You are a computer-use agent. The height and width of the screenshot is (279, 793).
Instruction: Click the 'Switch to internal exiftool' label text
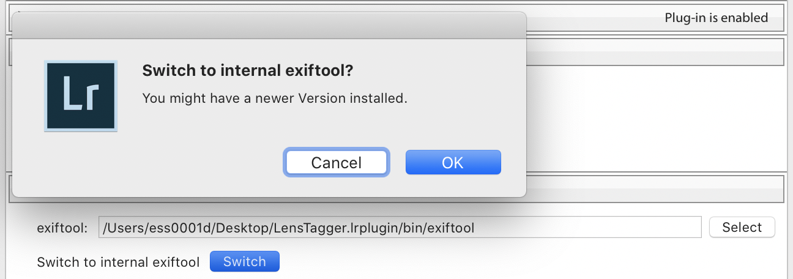pyautogui.click(x=118, y=262)
